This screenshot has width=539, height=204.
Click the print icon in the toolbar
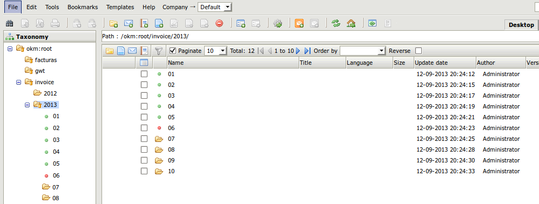[55, 23]
